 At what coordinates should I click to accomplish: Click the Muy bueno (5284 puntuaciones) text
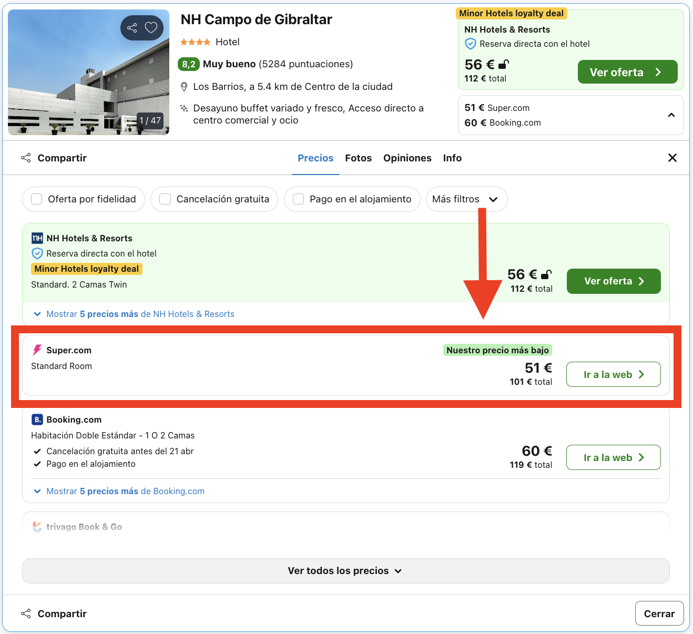278,64
